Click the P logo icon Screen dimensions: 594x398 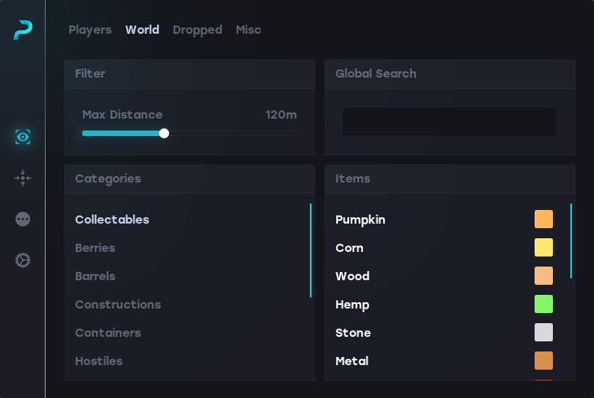(x=23, y=30)
